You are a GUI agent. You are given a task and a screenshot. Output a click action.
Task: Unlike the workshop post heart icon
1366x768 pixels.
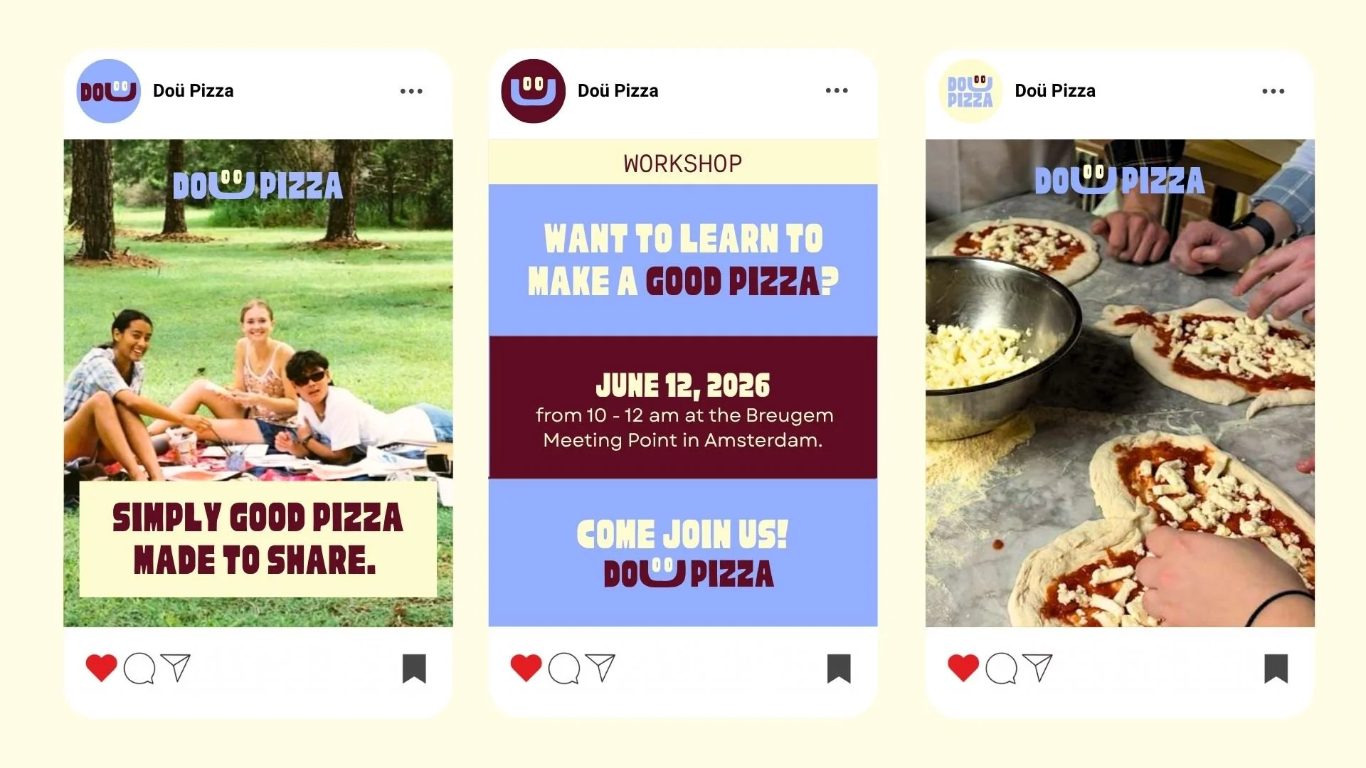tap(526, 668)
